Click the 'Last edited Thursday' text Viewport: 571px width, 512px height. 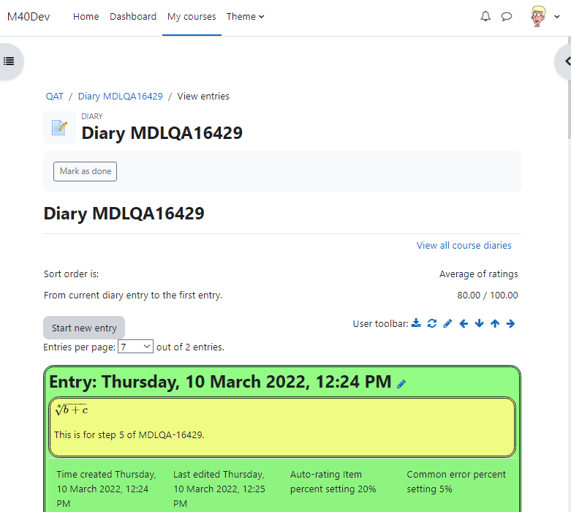219,489
